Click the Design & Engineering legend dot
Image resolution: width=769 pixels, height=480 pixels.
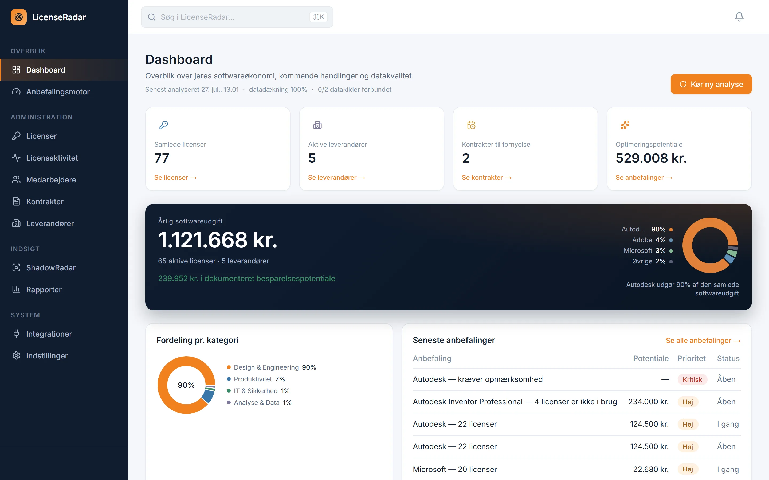tap(229, 367)
